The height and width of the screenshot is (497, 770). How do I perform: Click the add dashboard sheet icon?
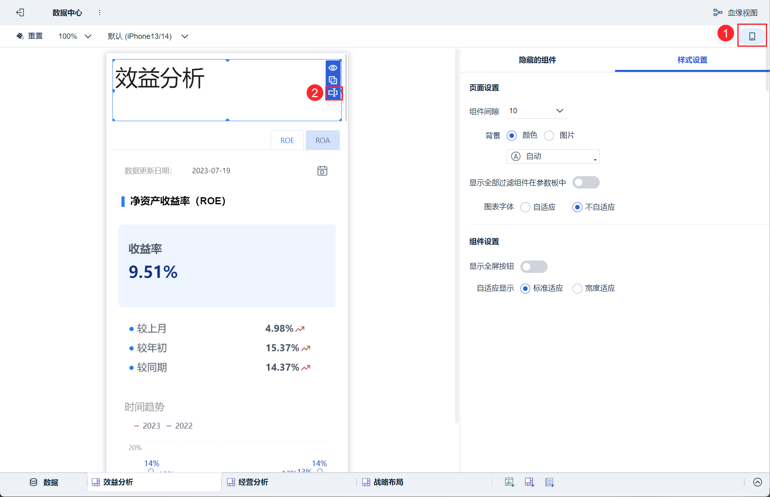(x=529, y=482)
